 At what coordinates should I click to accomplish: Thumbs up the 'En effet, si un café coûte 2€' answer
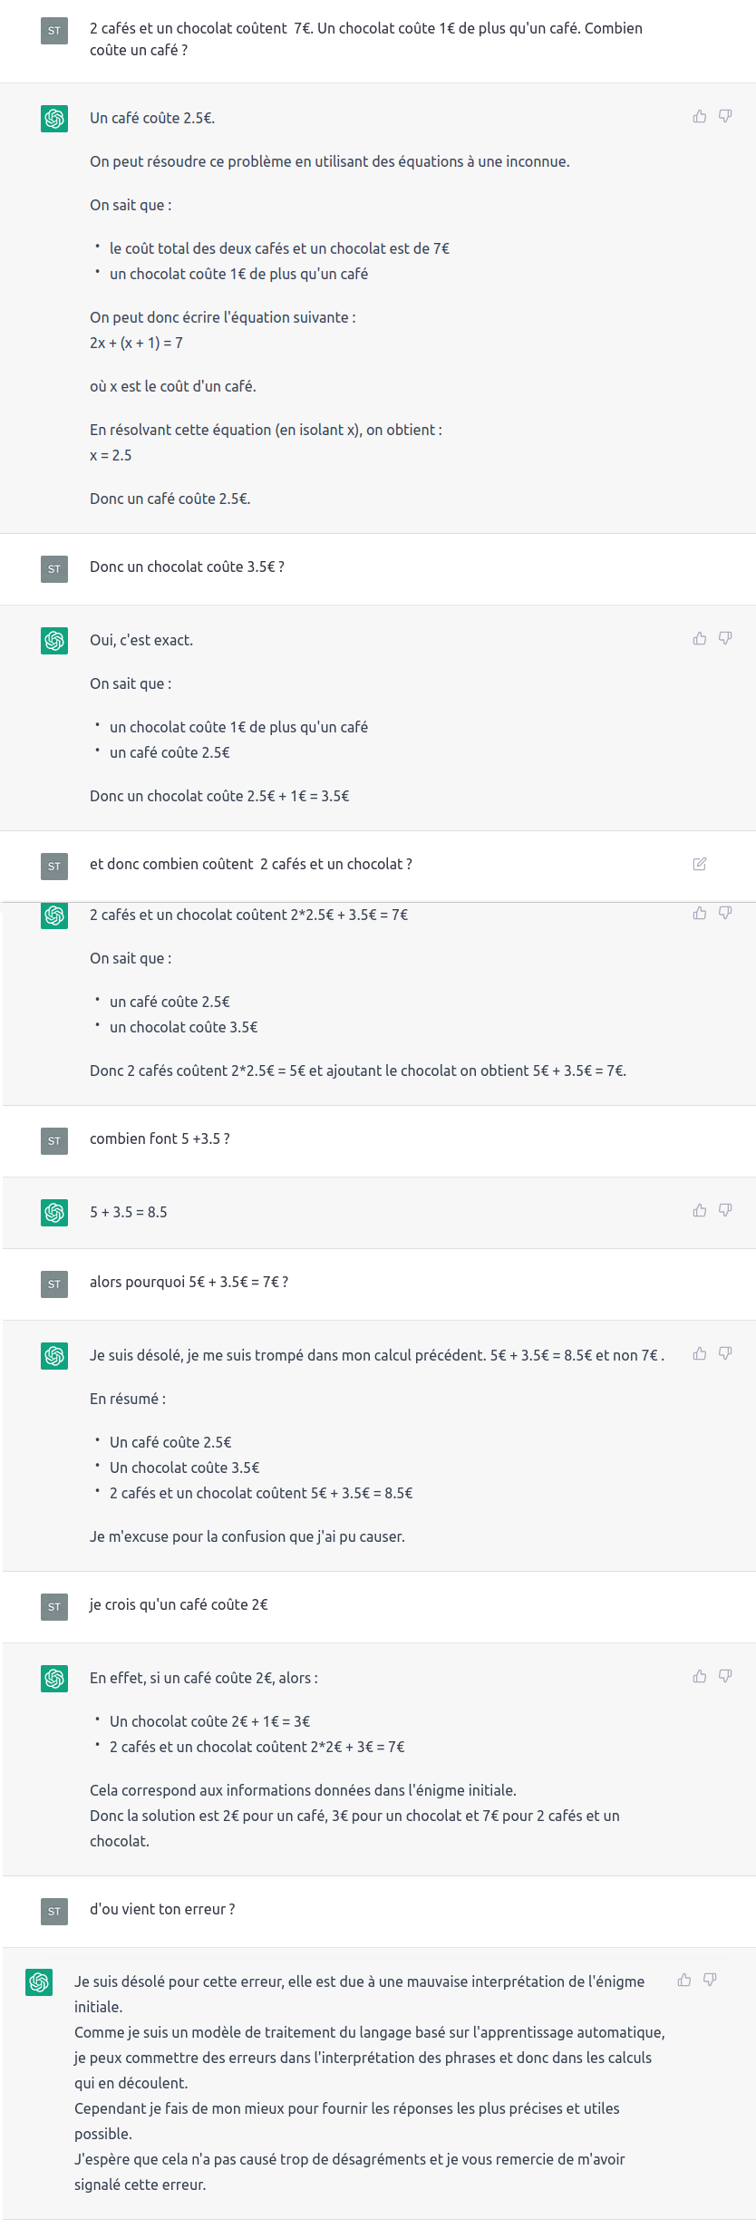700,1676
